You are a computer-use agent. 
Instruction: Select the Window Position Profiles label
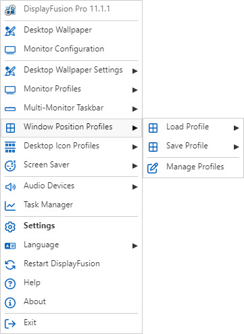[68, 127]
